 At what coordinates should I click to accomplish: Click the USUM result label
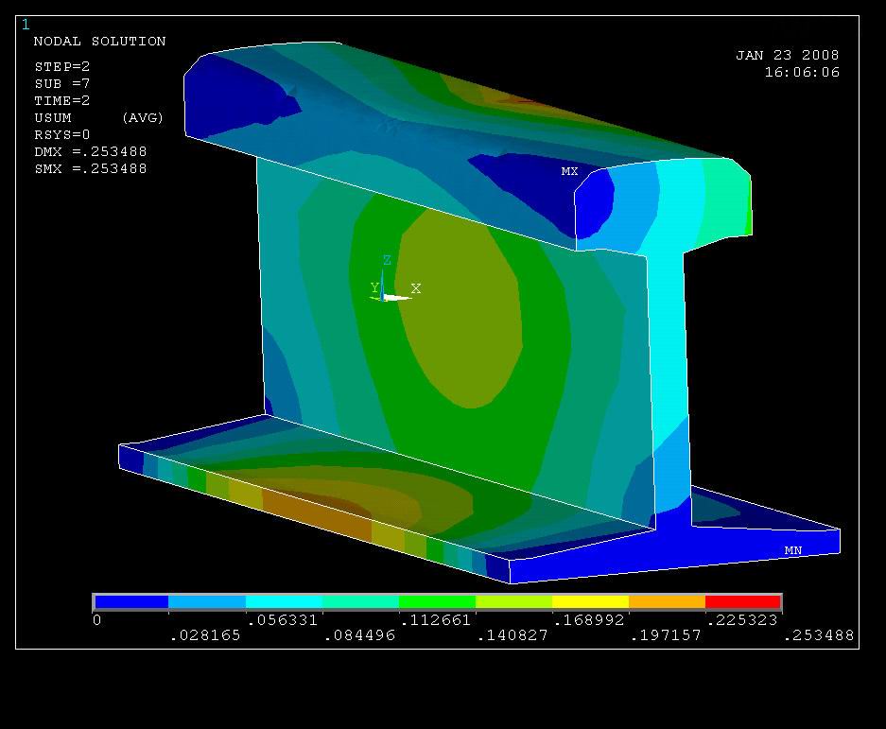point(53,117)
